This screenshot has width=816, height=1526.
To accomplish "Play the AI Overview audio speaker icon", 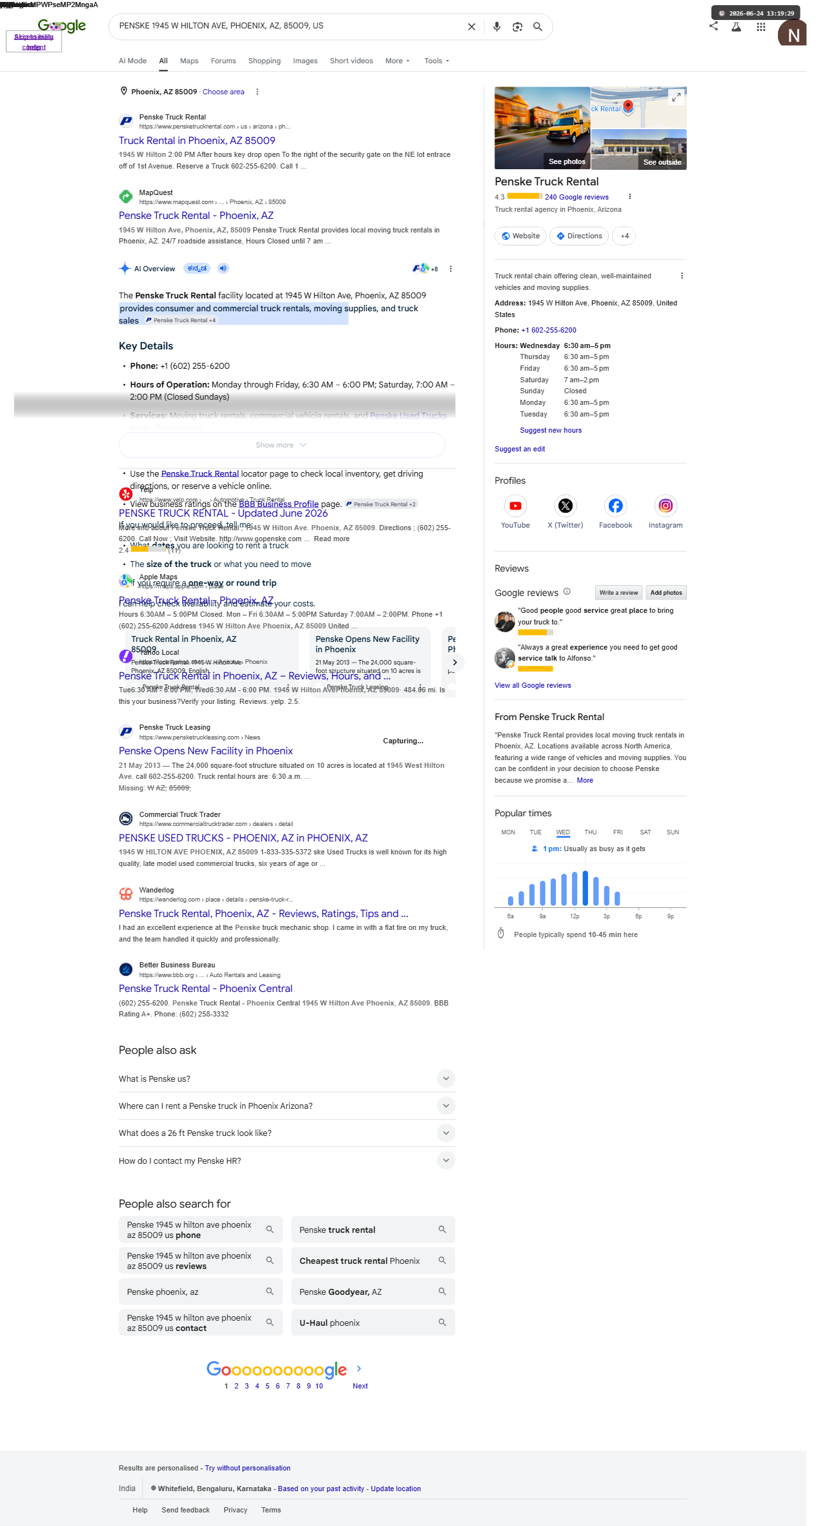I will tap(223, 269).
